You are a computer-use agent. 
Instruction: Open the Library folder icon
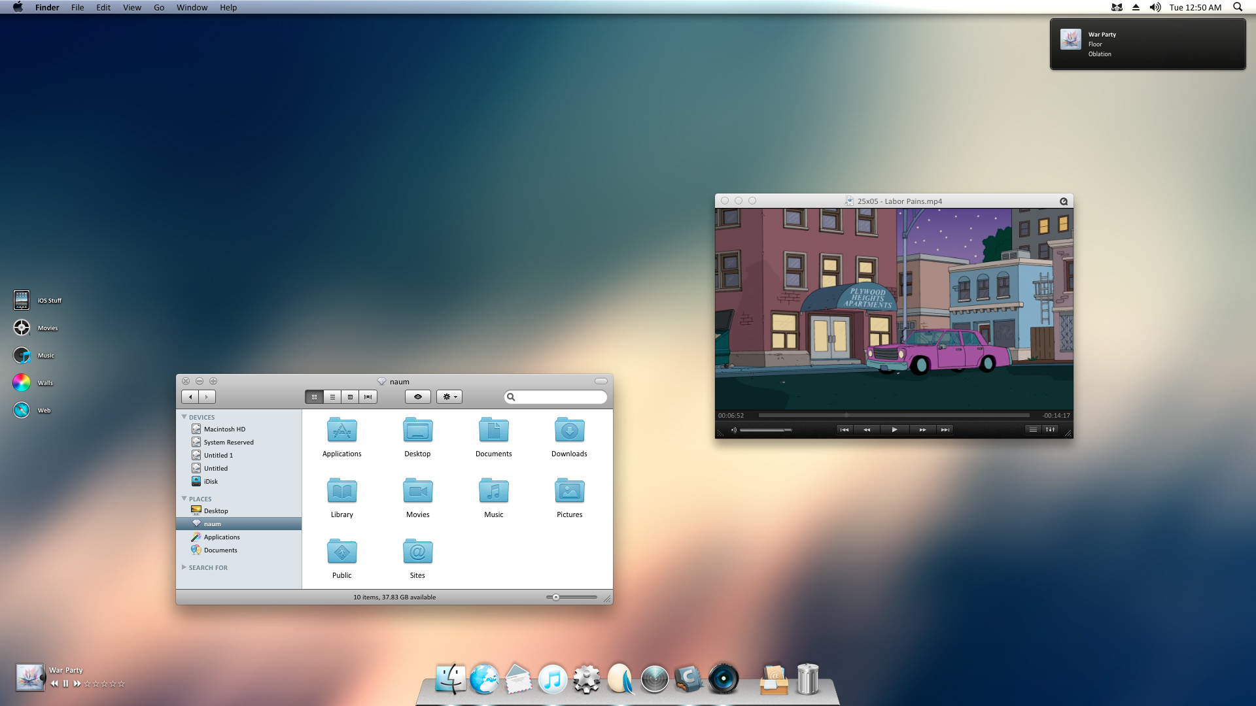(341, 491)
